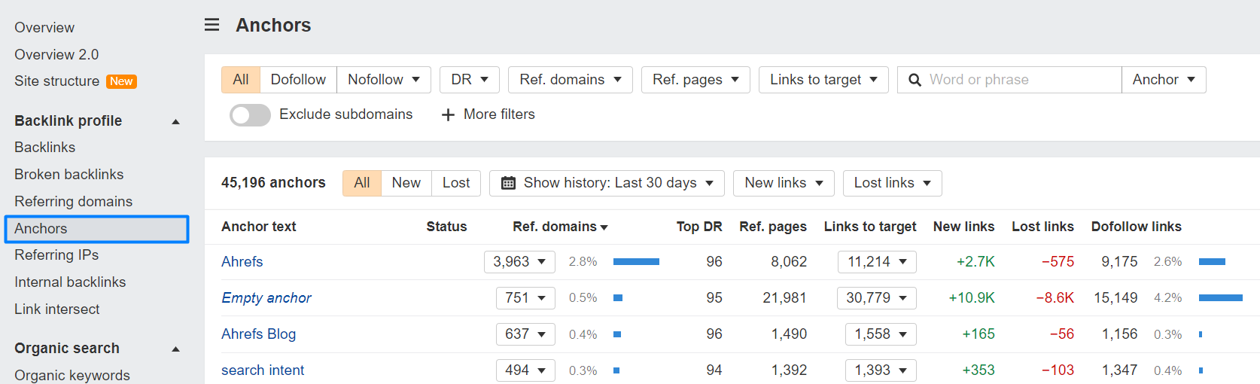The image size is (1260, 384).
Task: Expand the 637 ref. domains dropdown
Action: point(525,334)
